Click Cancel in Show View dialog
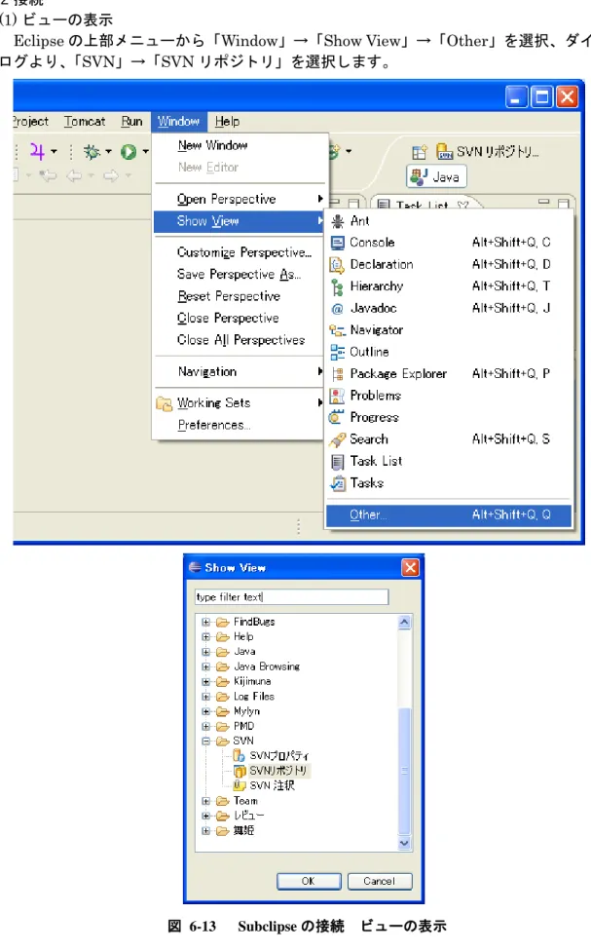This screenshot has height=951, width=591. pos(380,881)
